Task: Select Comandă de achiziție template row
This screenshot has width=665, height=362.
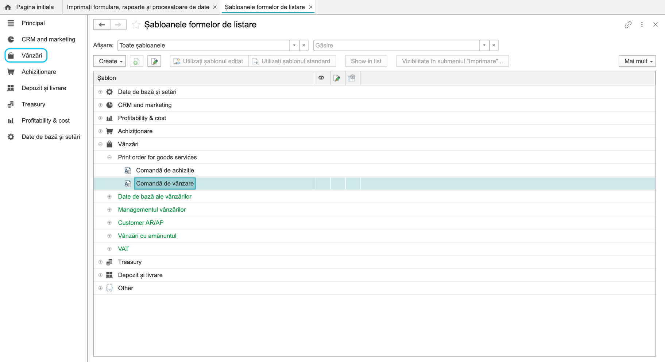Action: [374, 170]
